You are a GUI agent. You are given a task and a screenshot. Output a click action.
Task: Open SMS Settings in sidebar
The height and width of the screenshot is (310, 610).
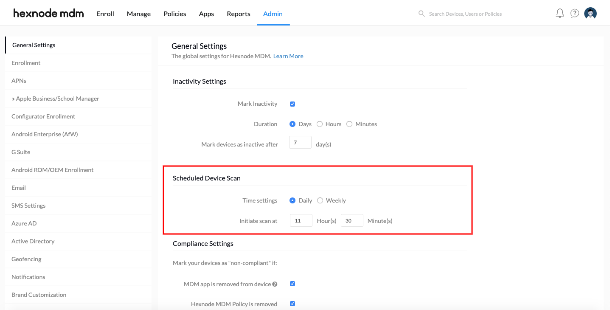[78, 206]
